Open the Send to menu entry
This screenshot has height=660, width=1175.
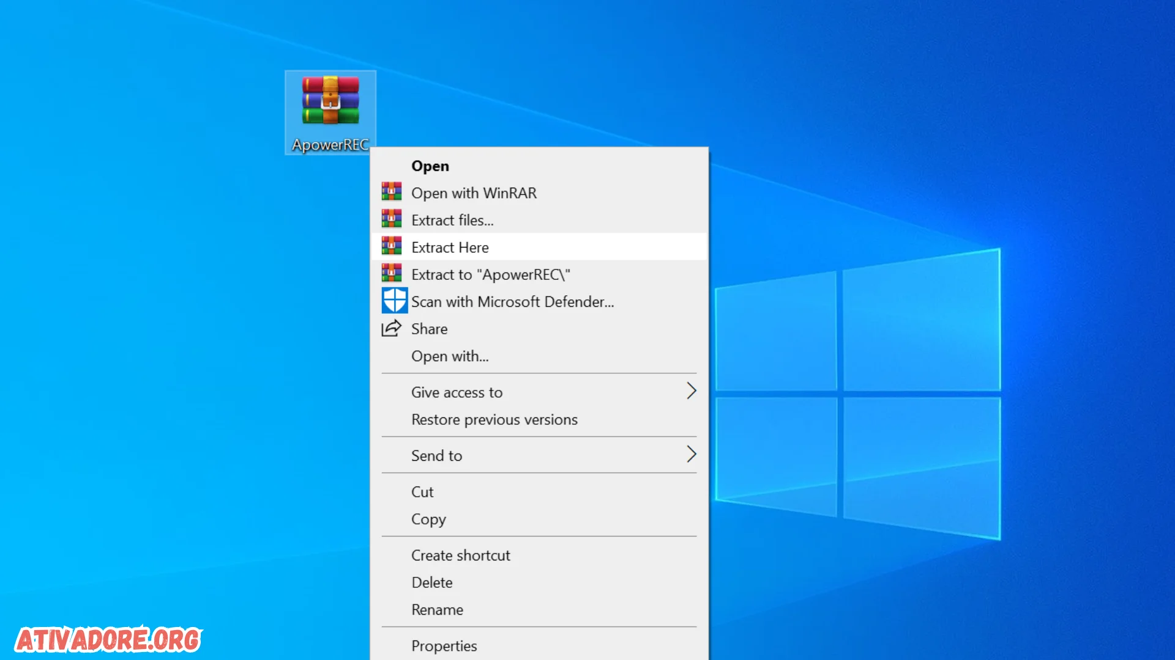click(x=539, y=455)
